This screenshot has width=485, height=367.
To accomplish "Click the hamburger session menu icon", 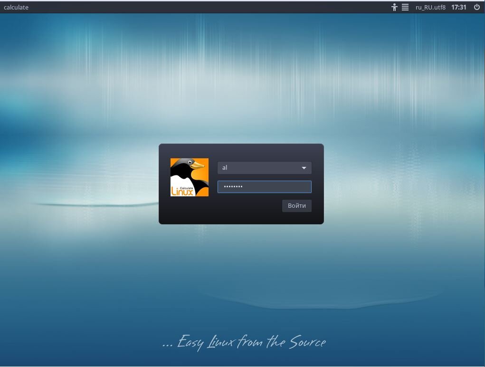I will click(x=405, y=7).
